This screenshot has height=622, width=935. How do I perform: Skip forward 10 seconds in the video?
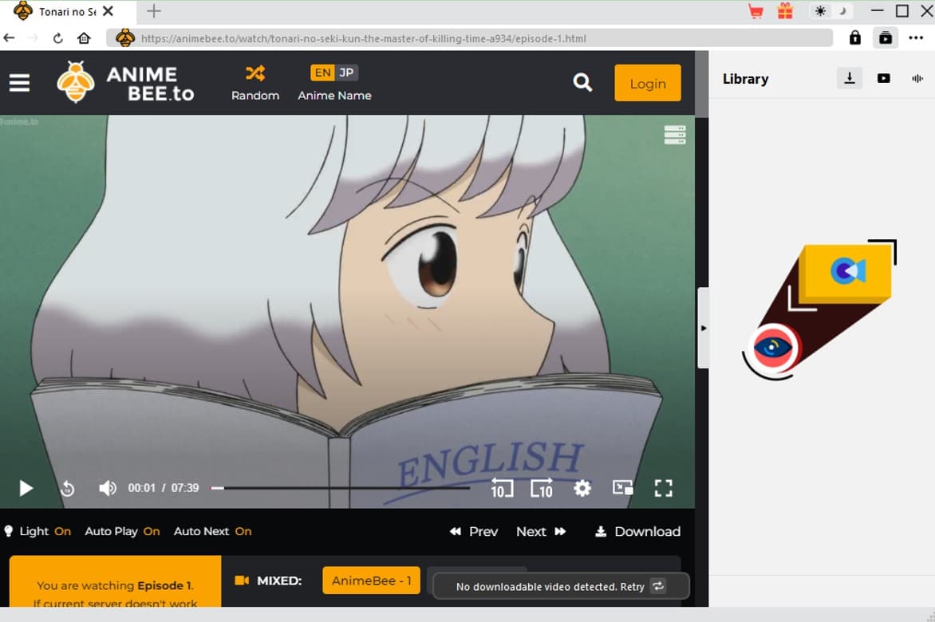click(x=542, y=488)
